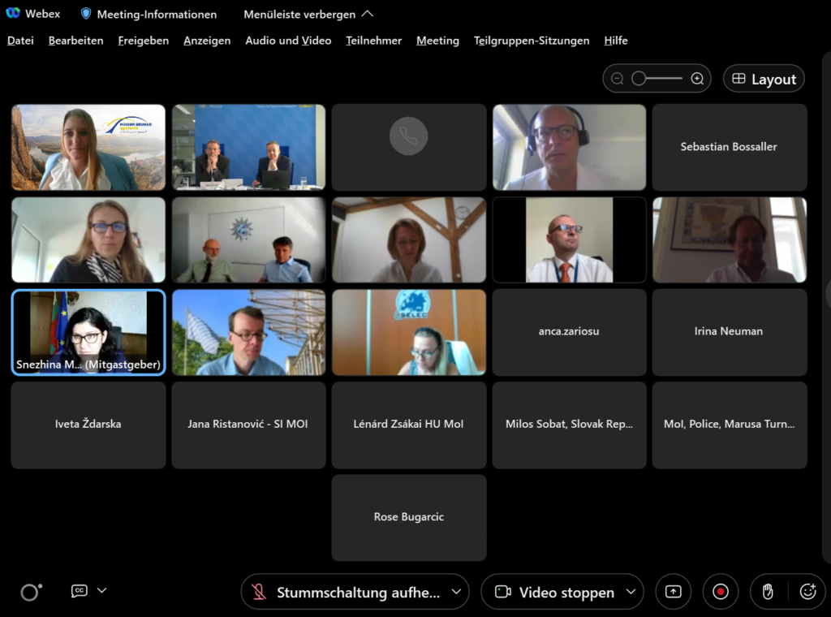831x617 pixels.
Task: Click the zoom in magnifier icon
Action: [697, 79]
